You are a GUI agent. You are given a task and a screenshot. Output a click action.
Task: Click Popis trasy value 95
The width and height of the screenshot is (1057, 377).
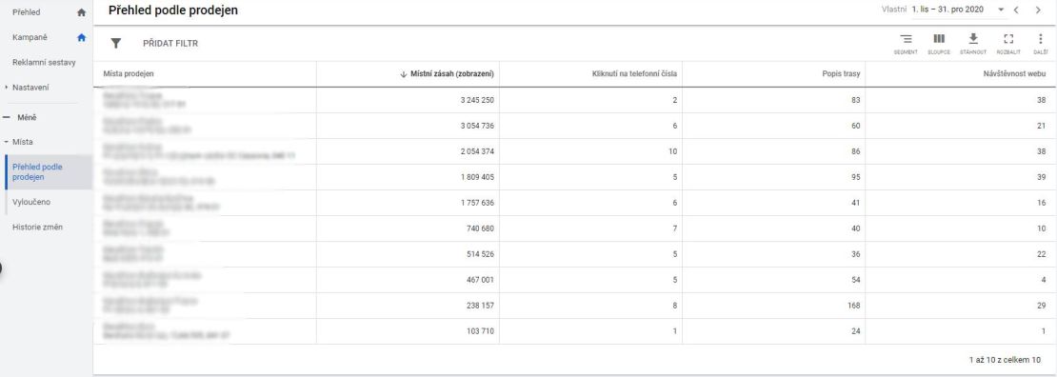pos(856,177)
